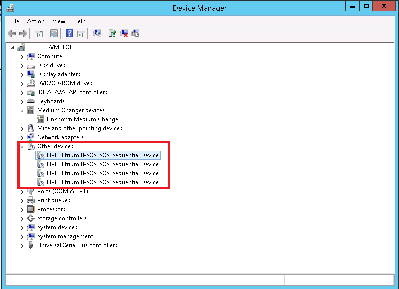The width and height of the screenshot is (399, 289).
Task: Select the System management icon
Action: click(31, 236)
